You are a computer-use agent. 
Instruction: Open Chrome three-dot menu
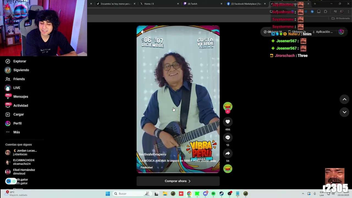click(348, 12)
